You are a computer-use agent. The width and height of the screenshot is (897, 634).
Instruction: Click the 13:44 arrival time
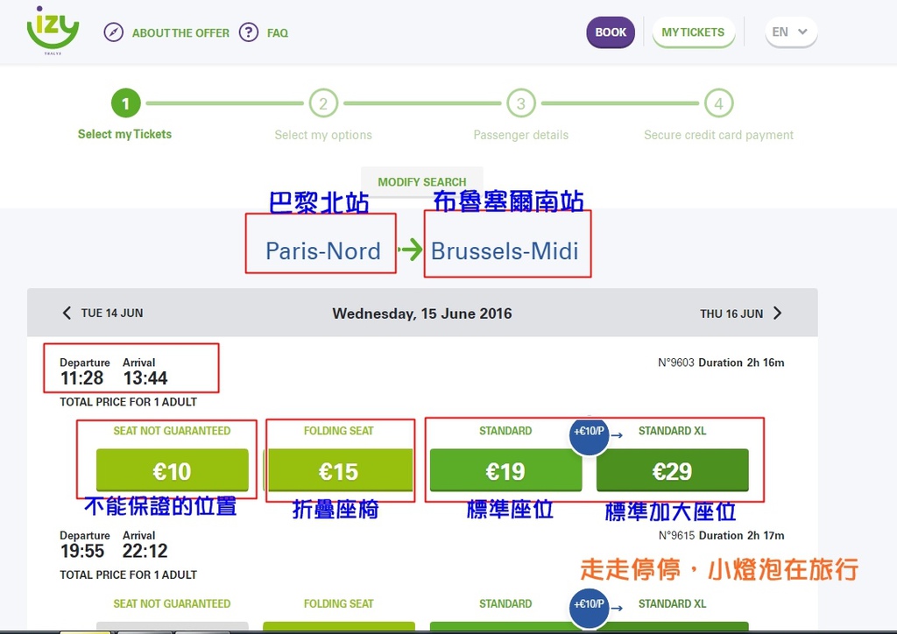145,378
